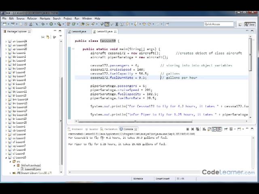Open the Project menu
This screenshot has width=259, height=194.
point(68,18)
